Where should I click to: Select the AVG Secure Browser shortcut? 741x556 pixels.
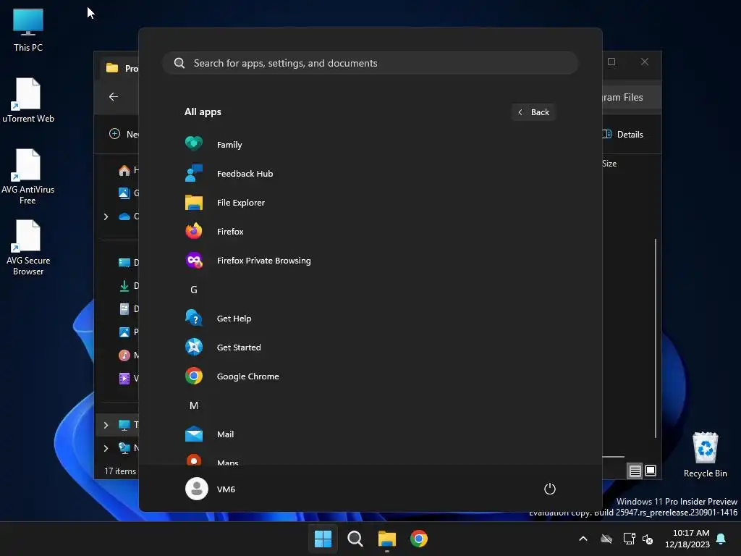[28, 248]
